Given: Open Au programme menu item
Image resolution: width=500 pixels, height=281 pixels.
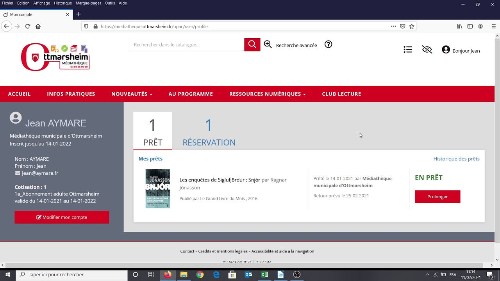Looking at the screenshot, I should [191, 94].
